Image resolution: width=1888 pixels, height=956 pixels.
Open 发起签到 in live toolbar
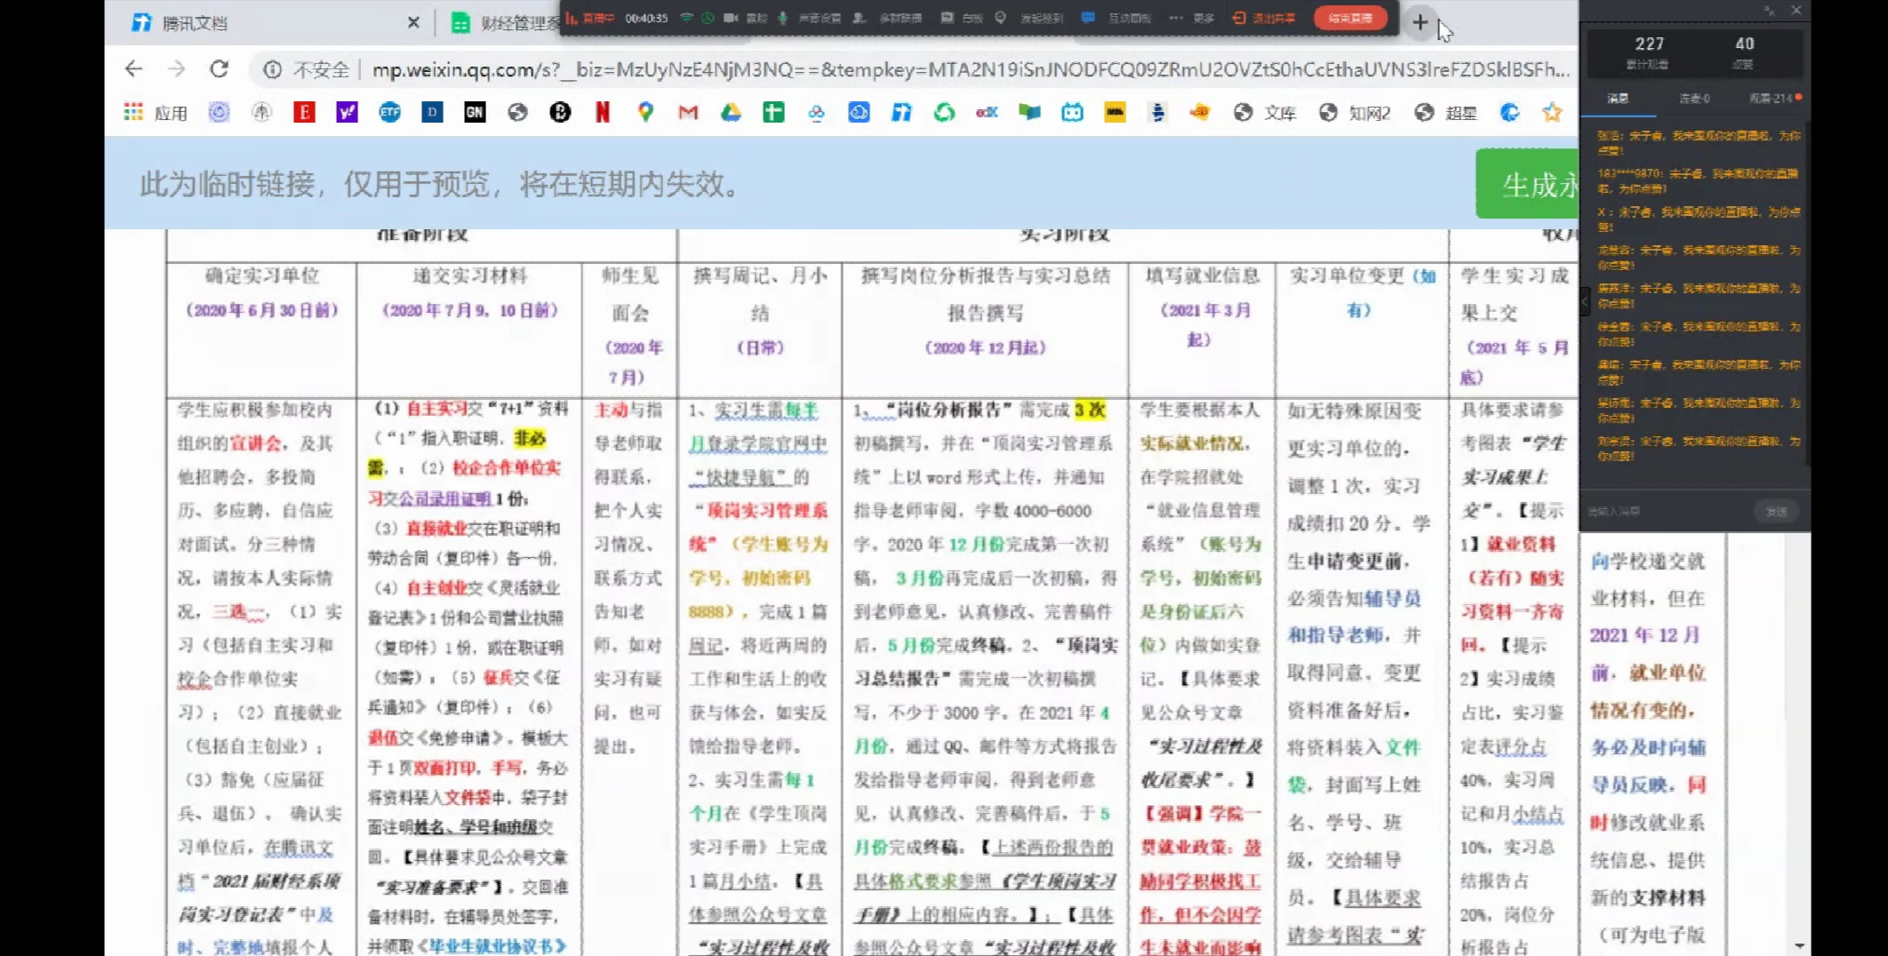point(1028,18)
